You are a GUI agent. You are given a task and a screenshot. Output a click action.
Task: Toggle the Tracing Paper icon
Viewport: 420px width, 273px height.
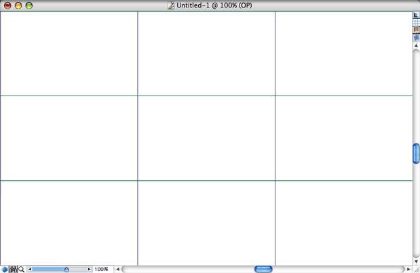(x=416, y=15)
